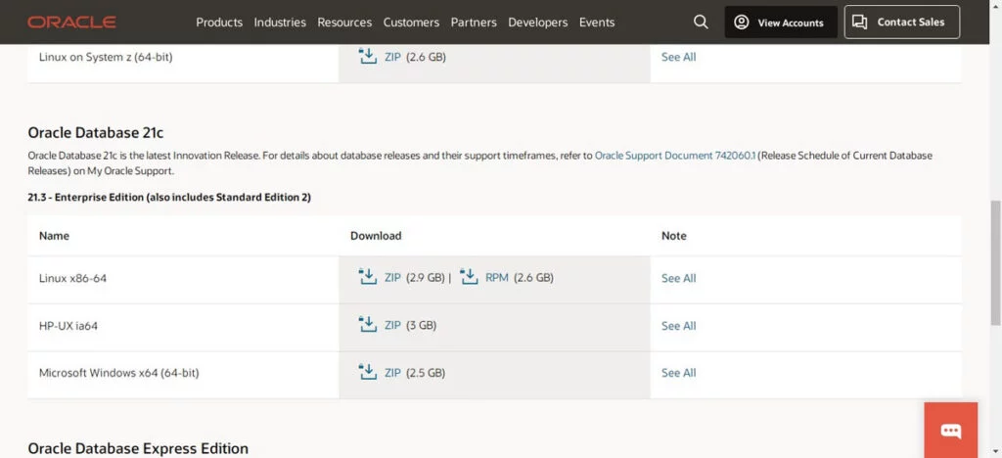1002x458 pixels.
Task: Click the Download column header
Action: point(376,236)
